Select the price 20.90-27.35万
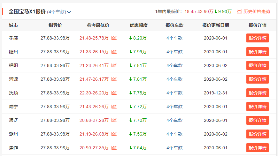The width and height of the screenshot is (278, 156). pos(94,148)
